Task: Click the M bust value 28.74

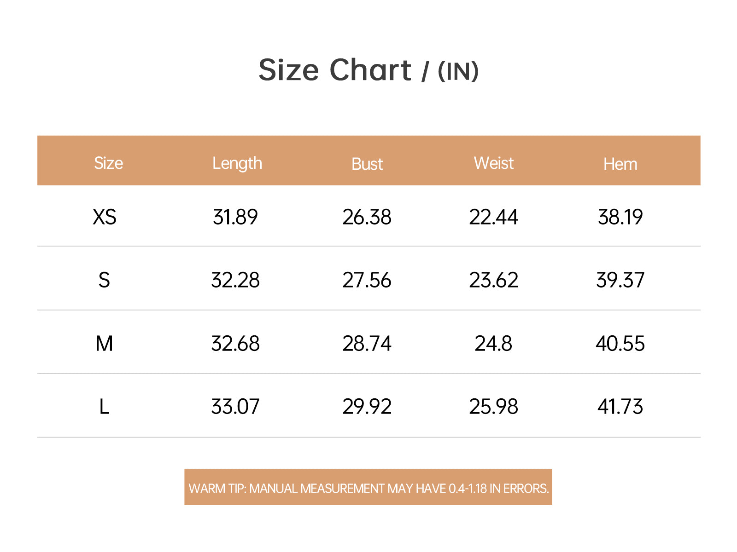Action: pyautogui.click(x=367, y=344)
